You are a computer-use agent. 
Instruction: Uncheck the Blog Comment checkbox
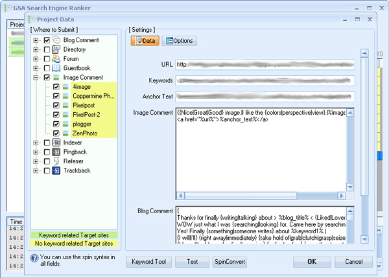coord(47,40)
